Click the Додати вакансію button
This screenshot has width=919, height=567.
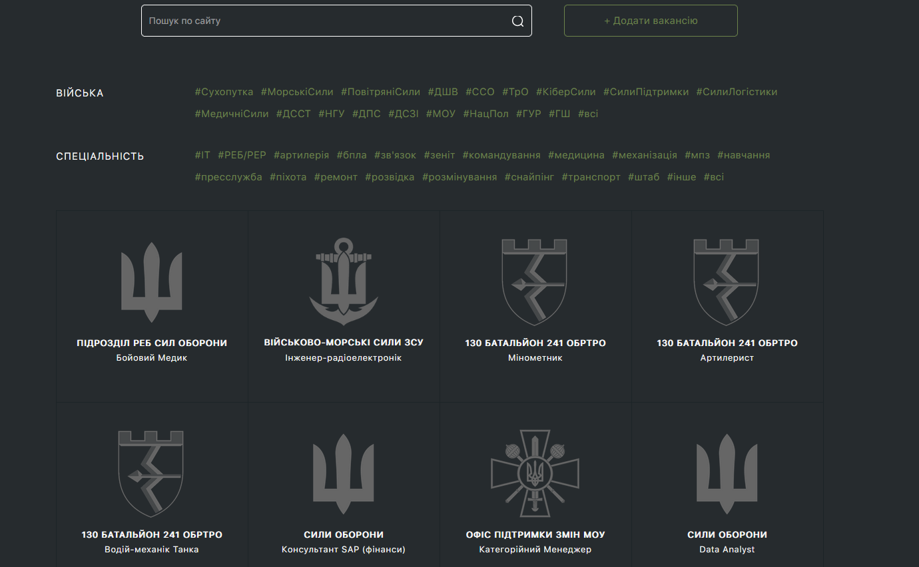tap(651, 21)
